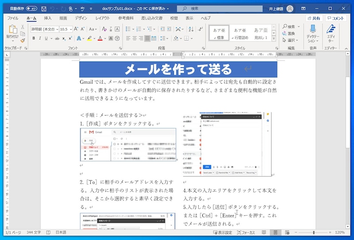
Task: Select the center text alignment icon
Action: coord(134,39)
